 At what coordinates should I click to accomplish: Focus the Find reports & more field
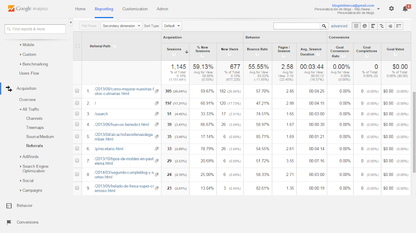click(35, 29)
